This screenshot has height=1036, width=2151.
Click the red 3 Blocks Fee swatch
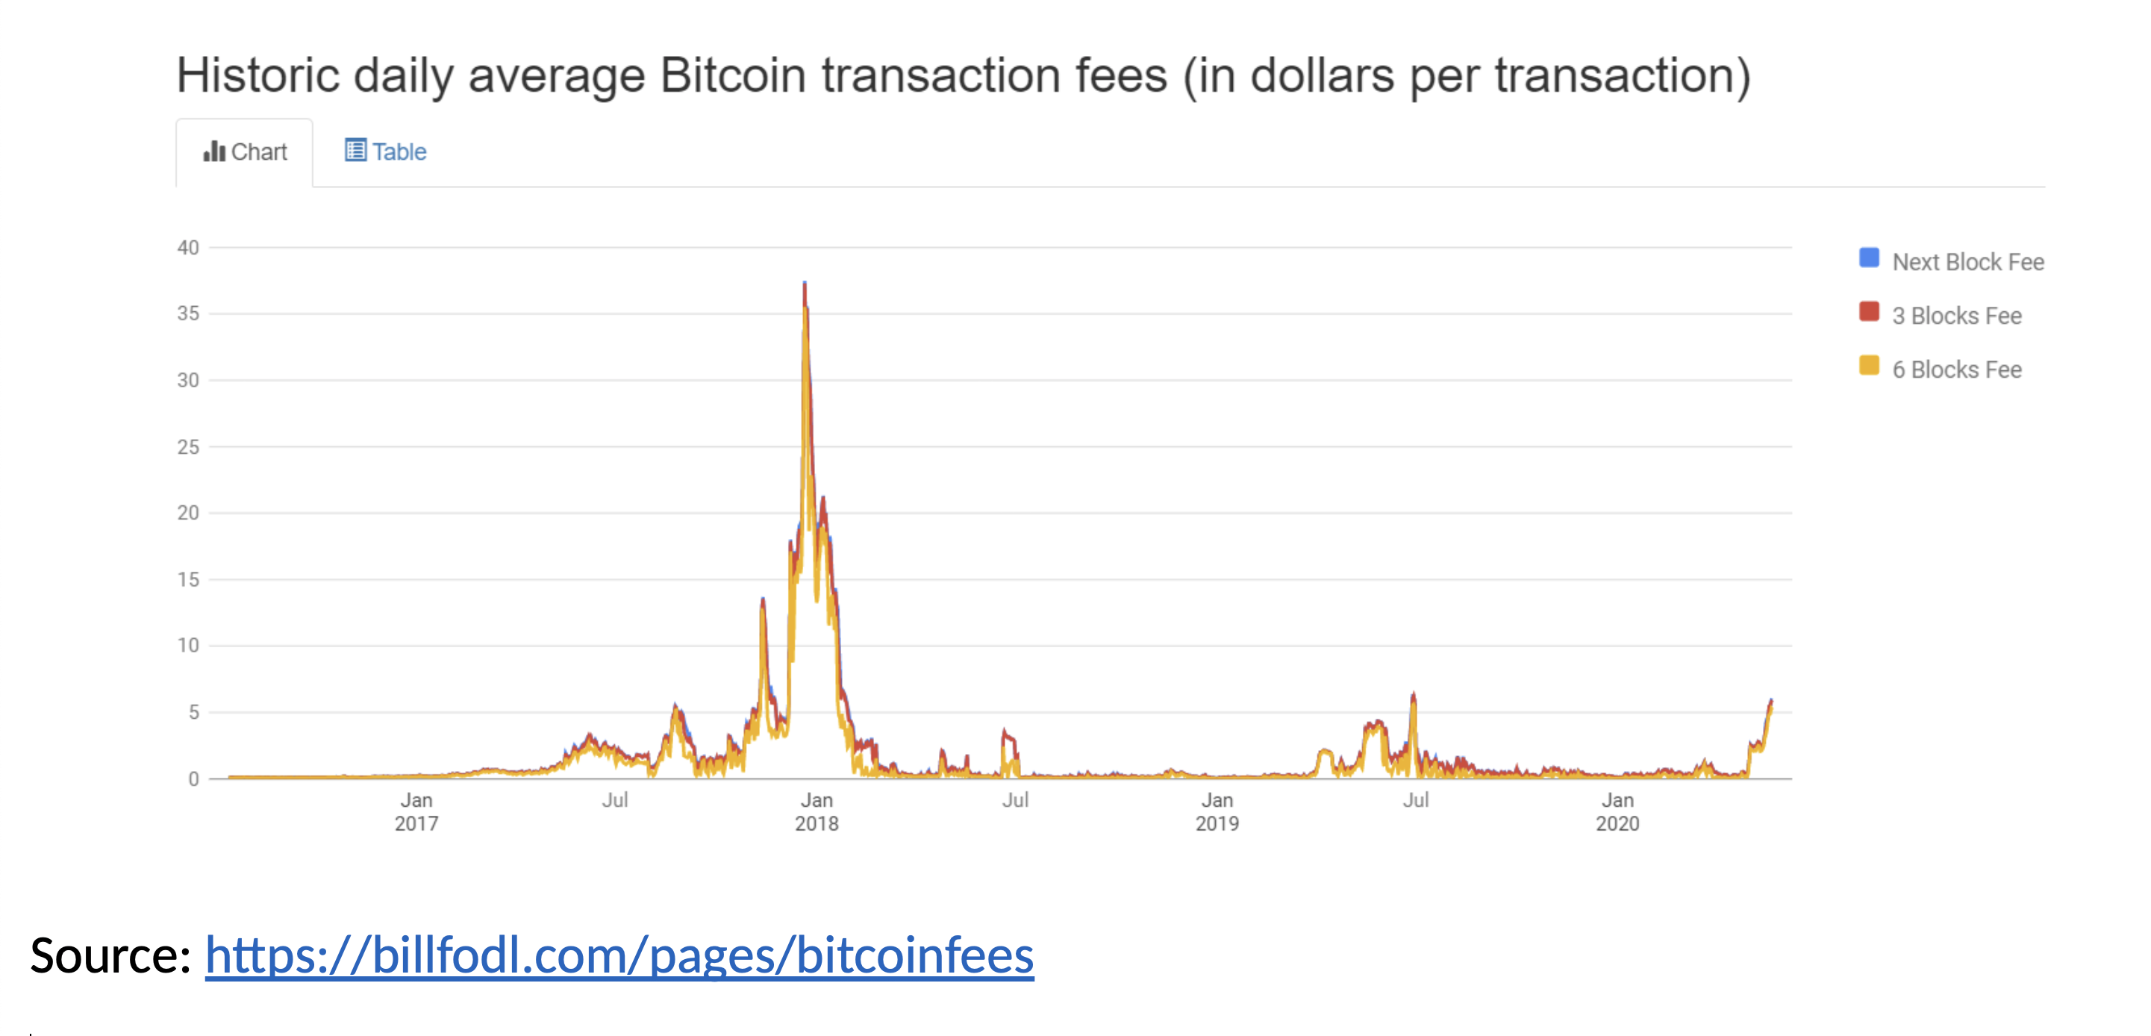click(x=1869, y=312)
